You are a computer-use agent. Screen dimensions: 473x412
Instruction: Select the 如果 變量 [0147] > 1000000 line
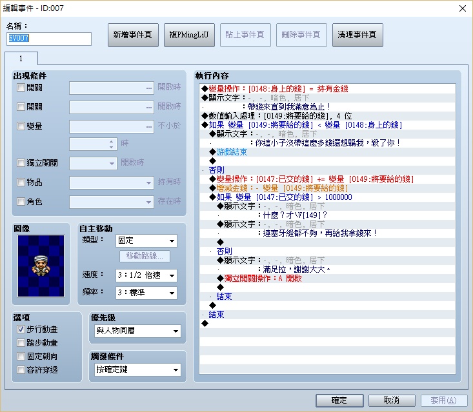click(x=328, y=197)
